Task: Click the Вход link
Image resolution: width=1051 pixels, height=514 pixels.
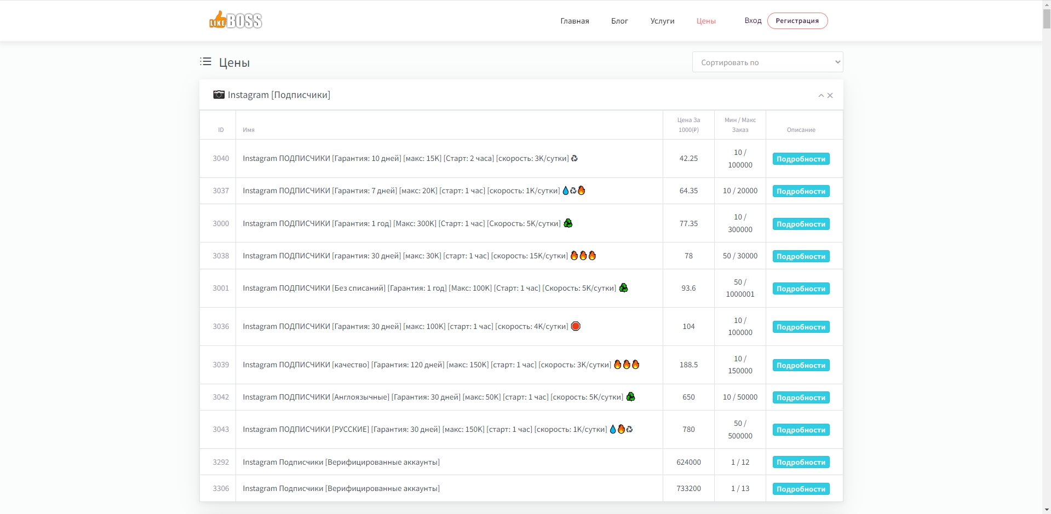Action: coord(753,20)
